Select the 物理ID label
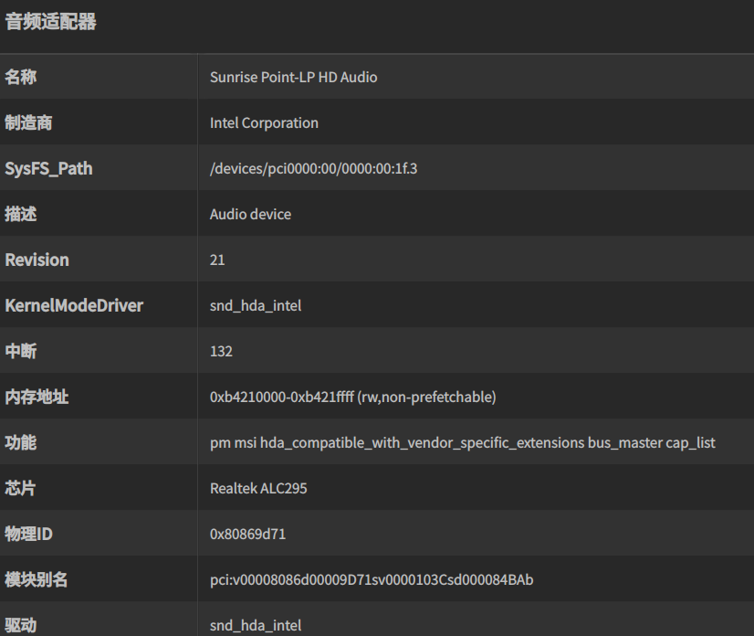The width and height of the screenshot is (754, 636). 29,534
